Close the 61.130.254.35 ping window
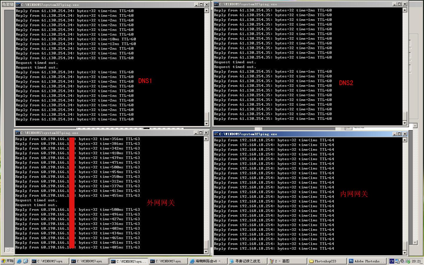 pyautogui.click(x=405, y=4)
